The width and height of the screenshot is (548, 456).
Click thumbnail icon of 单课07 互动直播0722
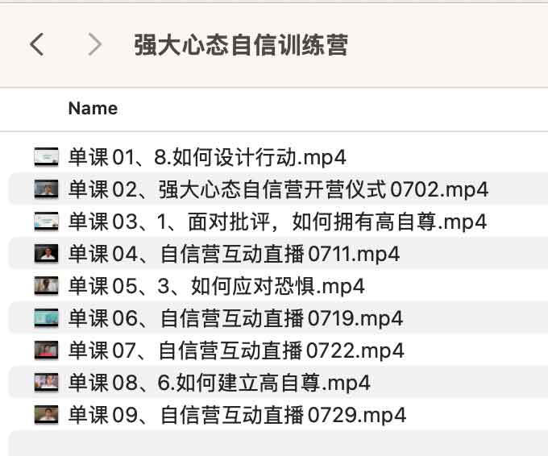(47, 350)
